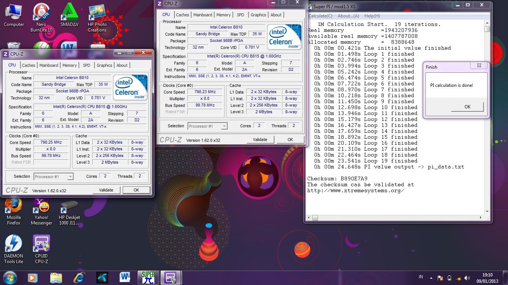Open Windows Explorer folder in taskbar
Image resolution: width=508 pixels, height=285 pixels.
click(56, 278)
